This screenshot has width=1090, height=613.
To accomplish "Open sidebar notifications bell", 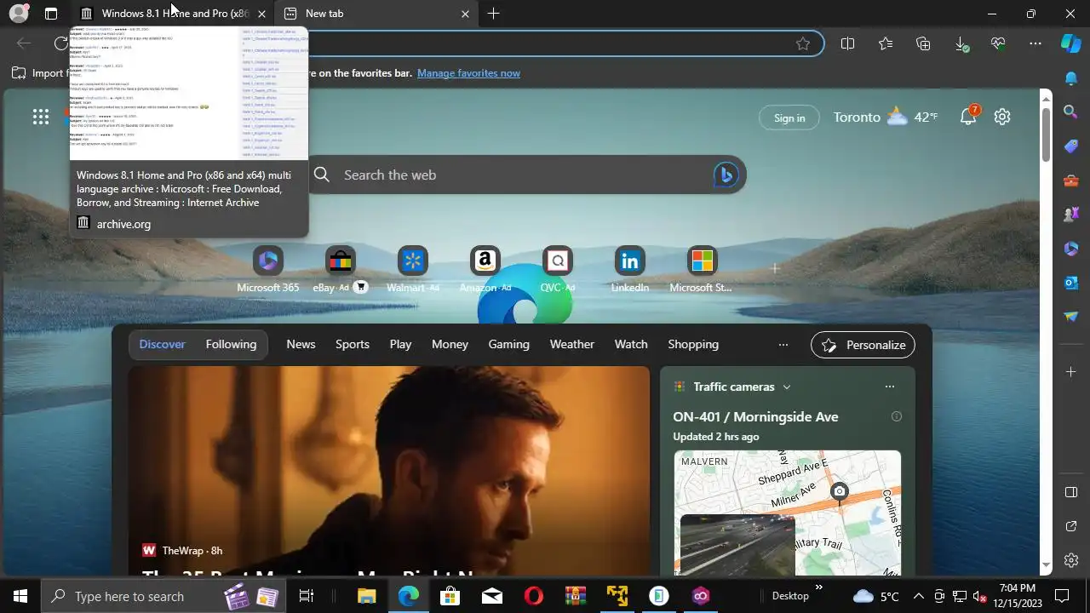I will (x=1071, y=78).
